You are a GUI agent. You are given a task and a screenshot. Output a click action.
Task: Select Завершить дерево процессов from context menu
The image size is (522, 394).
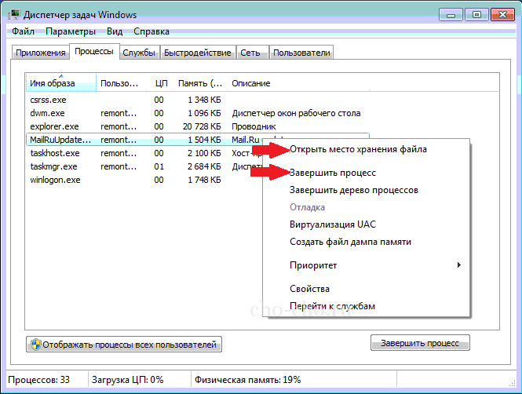pyautogui.click(x=353, y=190)
